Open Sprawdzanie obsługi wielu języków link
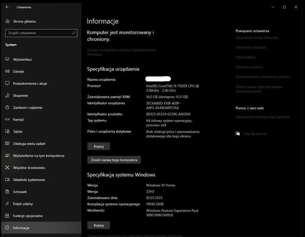 263,117
